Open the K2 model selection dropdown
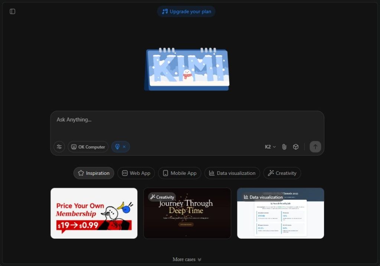 click(x=271, y=147)
